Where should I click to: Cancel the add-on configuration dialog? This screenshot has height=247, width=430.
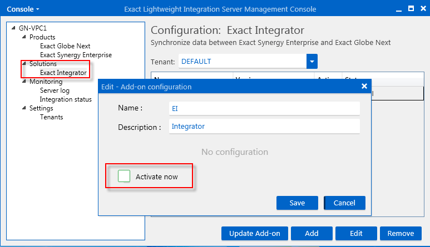click(x=344, y=203)
